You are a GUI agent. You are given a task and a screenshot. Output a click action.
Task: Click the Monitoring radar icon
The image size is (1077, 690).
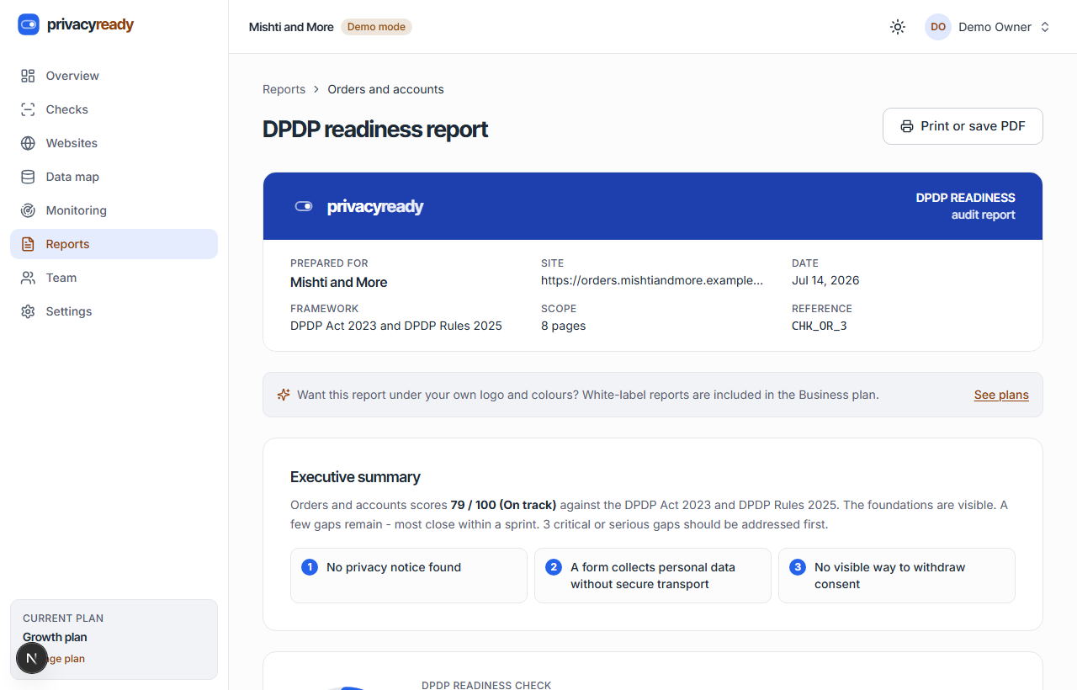[28, 210]
